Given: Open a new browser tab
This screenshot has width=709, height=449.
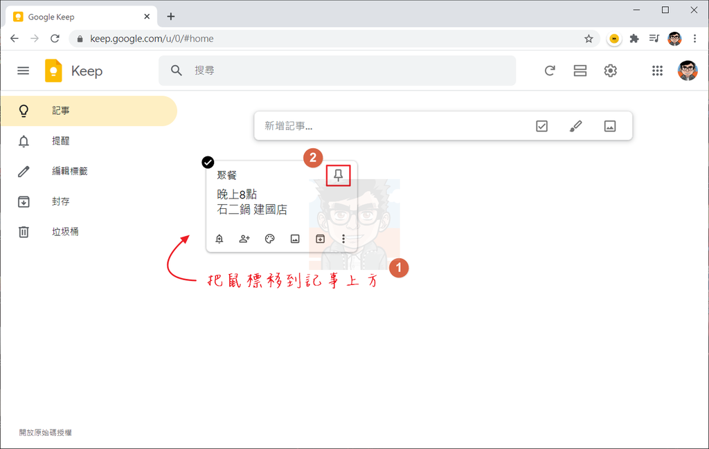Looking at the screenshot, I should click(x=170, y=17).
